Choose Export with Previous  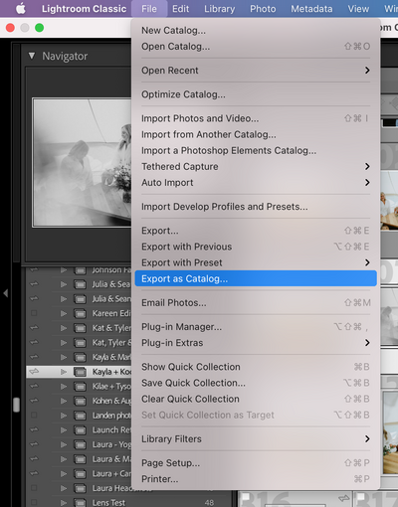[256, 247]
